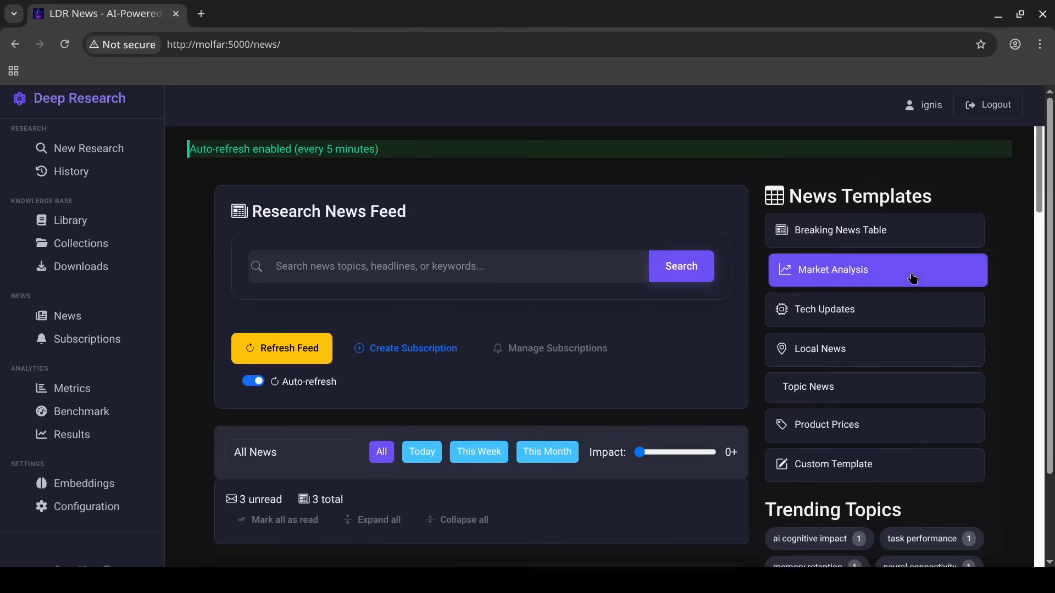The height and width of the screenshot is (593, 1055).
Task: Click the Not secure site info badge
Action: click(123, 44)
